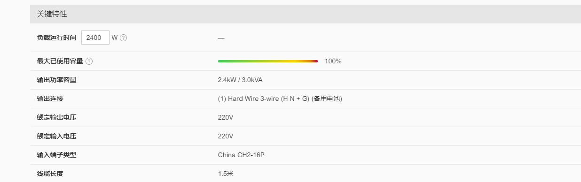Select the 线缆长度 row label
Image resolution: width=581 pixels, height=182 pixels.
(50, 174)
